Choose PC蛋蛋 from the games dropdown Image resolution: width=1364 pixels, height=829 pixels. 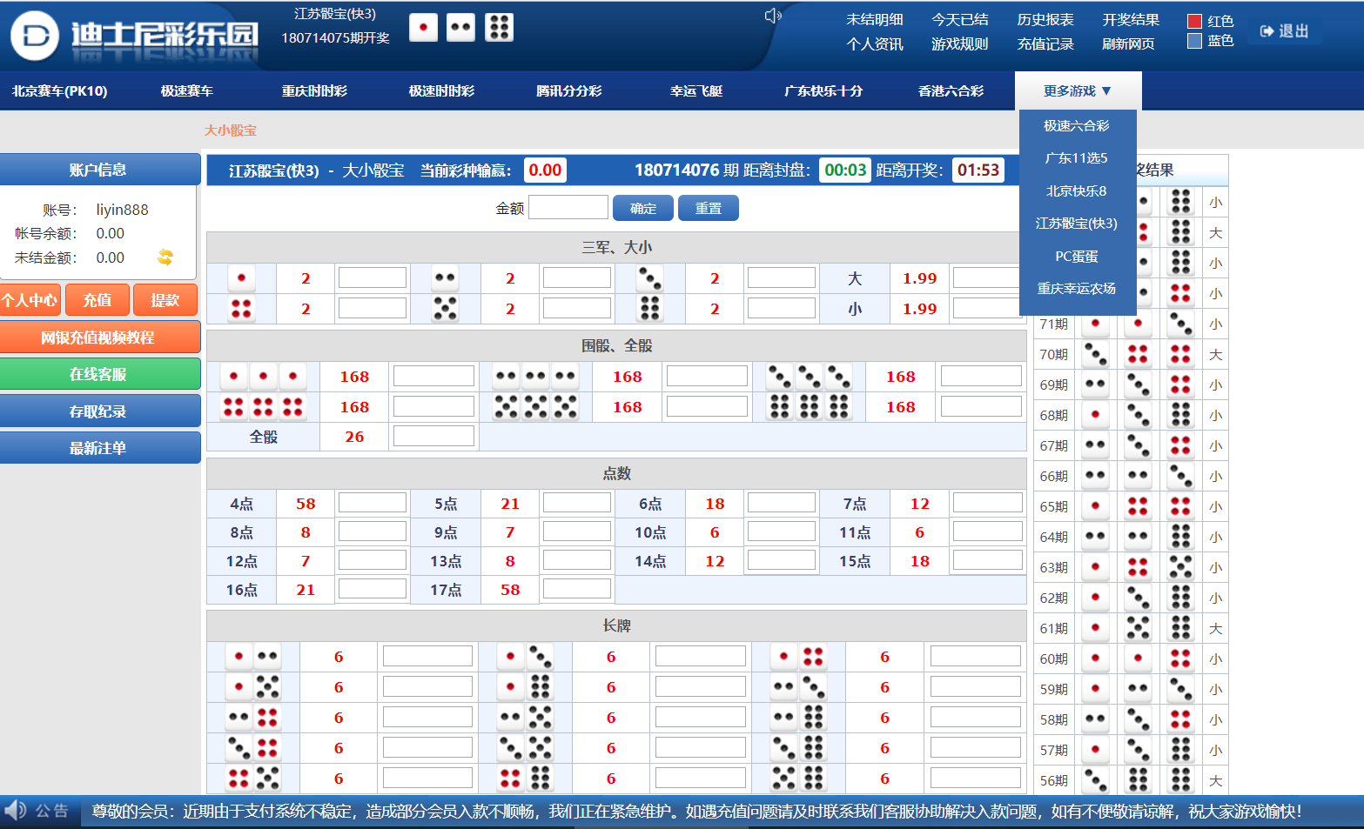tap(1077, 257)
